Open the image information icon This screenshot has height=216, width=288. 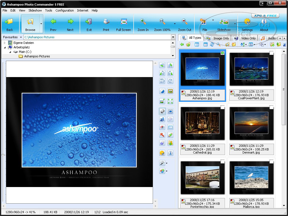pyautogui.click(x=170, y=153)
